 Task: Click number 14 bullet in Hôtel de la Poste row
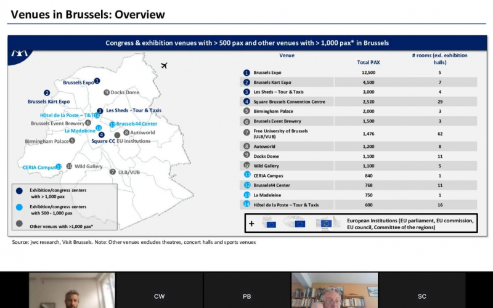246,205
